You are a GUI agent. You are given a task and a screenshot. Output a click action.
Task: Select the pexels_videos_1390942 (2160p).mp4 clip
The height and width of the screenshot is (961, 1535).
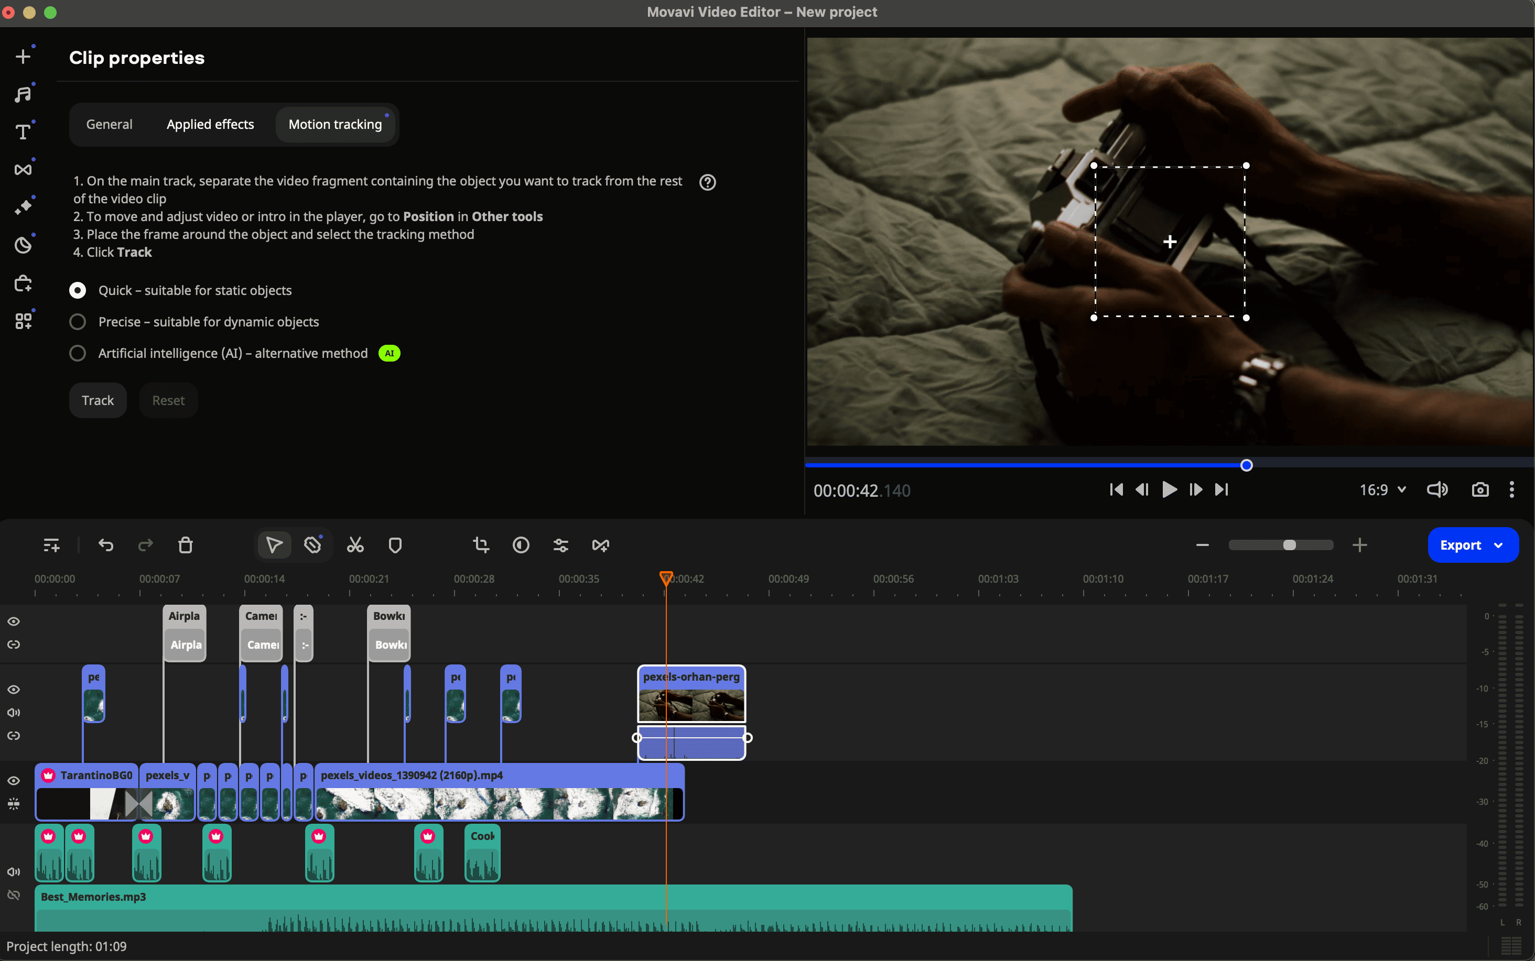pyautogui.click(x=499, y=792)
